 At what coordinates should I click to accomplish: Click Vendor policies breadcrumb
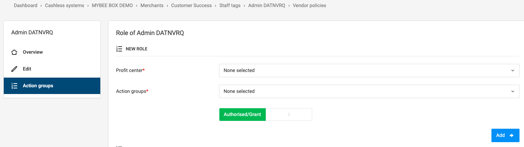click(310, 6)
